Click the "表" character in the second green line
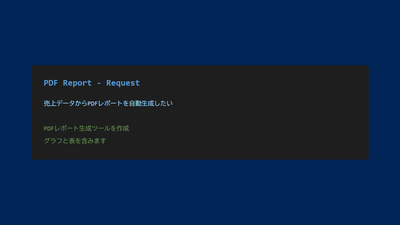The image size is (400, 225). coord(72,141)
